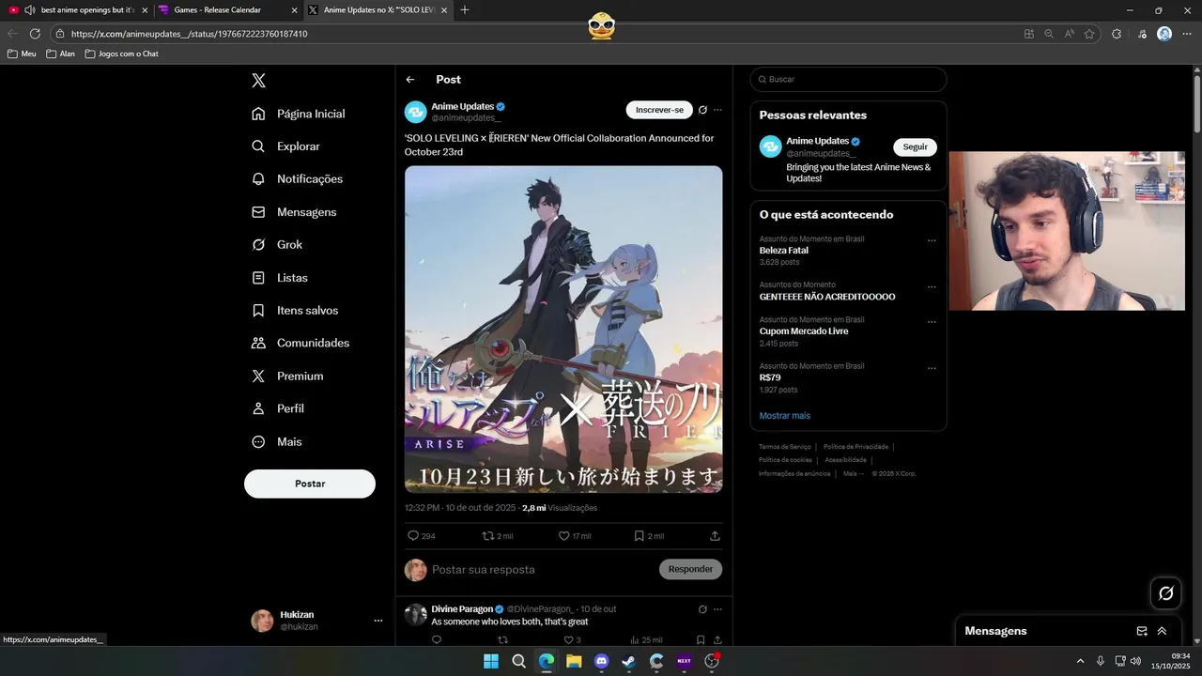The height and width of the screenshot is (676, 1202).
Task: Mute the YouTube tab audio icon
Action: click(29, 10)
